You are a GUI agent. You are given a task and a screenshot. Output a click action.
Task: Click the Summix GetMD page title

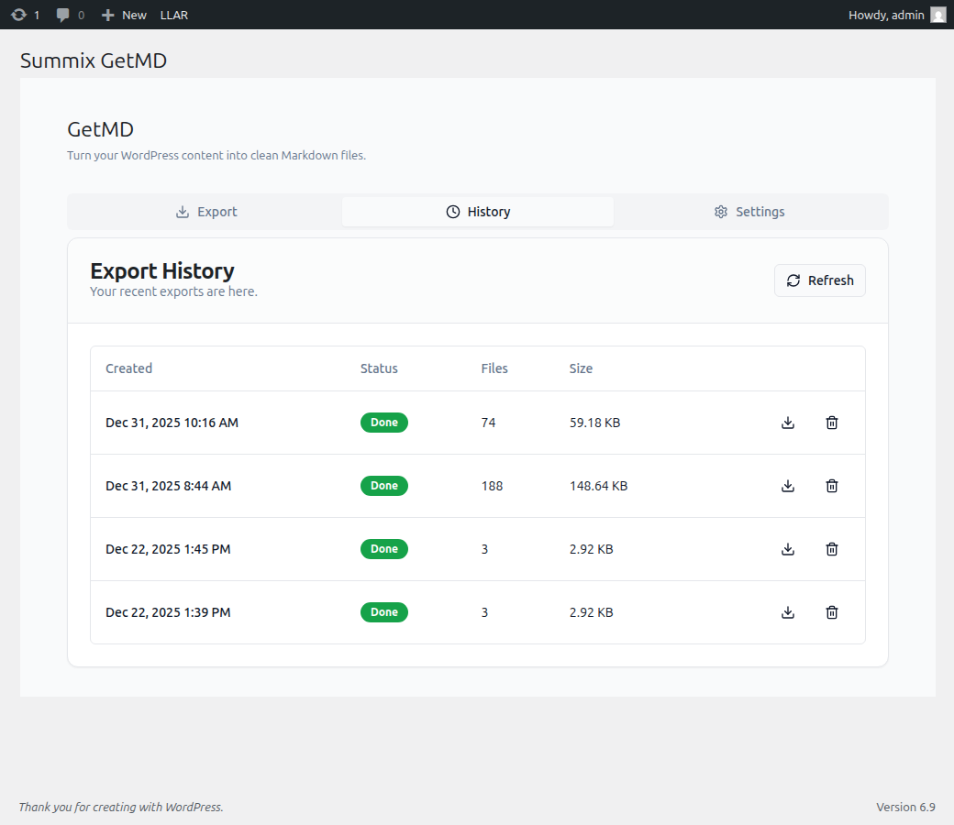coord(93,60)
